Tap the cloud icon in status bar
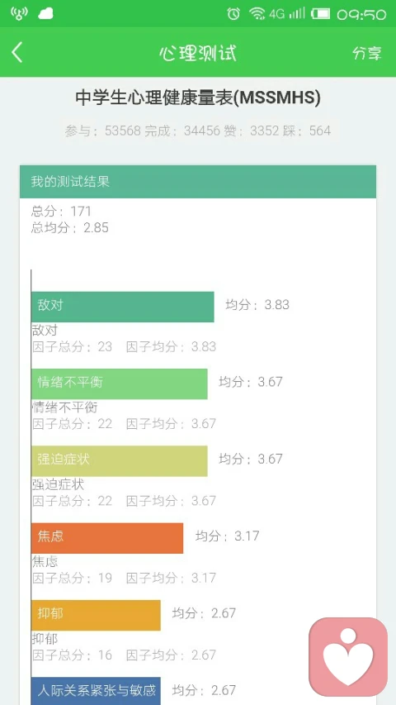396x705 pixels. coord(46,14)
